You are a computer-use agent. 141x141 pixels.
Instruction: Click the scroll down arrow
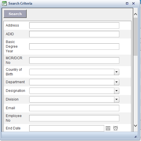tap(135, 126)
